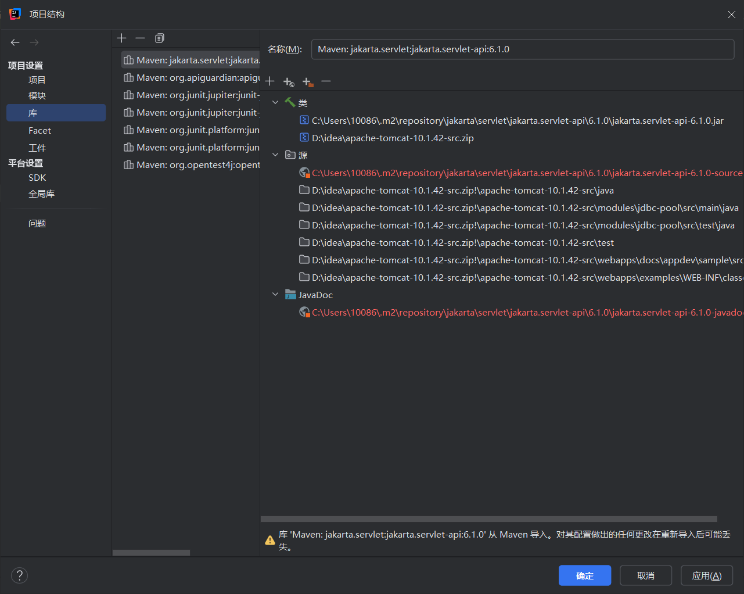
Task: Open the help question mark
Action: [x=19, y=575]
